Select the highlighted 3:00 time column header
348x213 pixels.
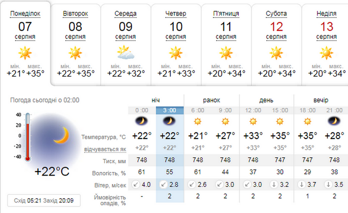170,110
